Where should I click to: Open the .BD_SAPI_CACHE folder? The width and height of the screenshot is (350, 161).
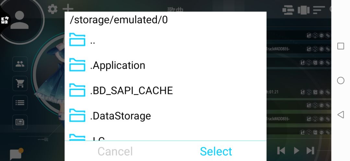pos(131,91)
